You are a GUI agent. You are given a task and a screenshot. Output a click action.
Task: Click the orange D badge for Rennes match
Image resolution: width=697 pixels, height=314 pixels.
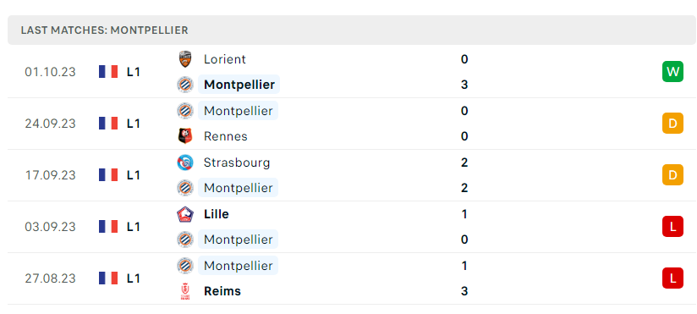(x=672, y=124)
